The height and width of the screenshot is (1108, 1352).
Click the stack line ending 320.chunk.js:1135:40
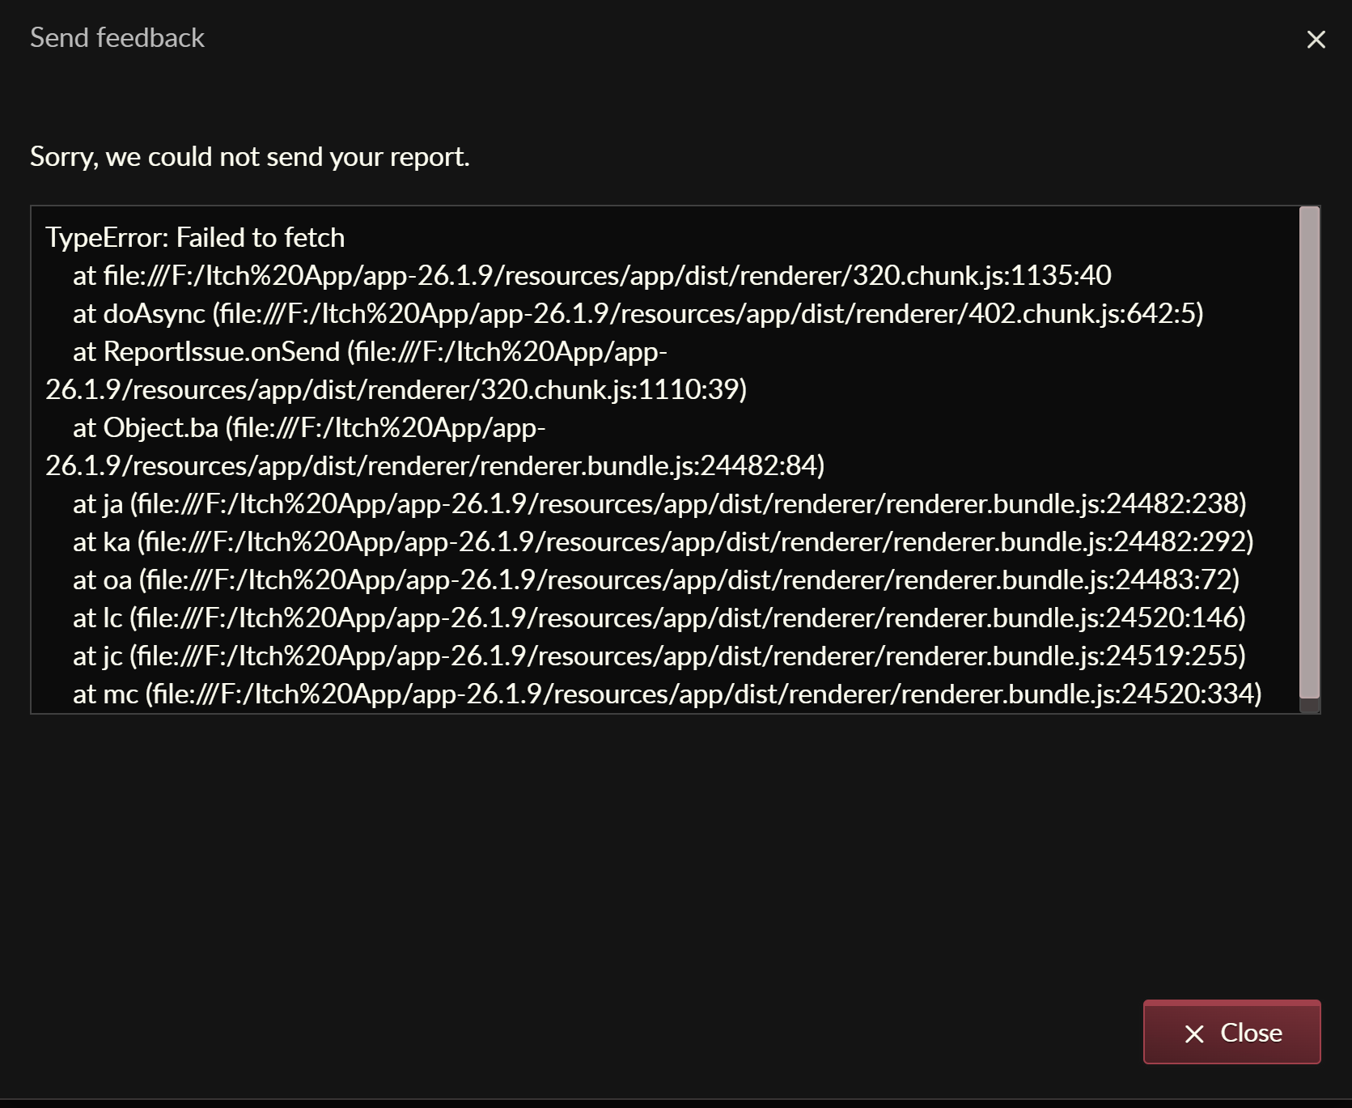[x=591, y=275]
